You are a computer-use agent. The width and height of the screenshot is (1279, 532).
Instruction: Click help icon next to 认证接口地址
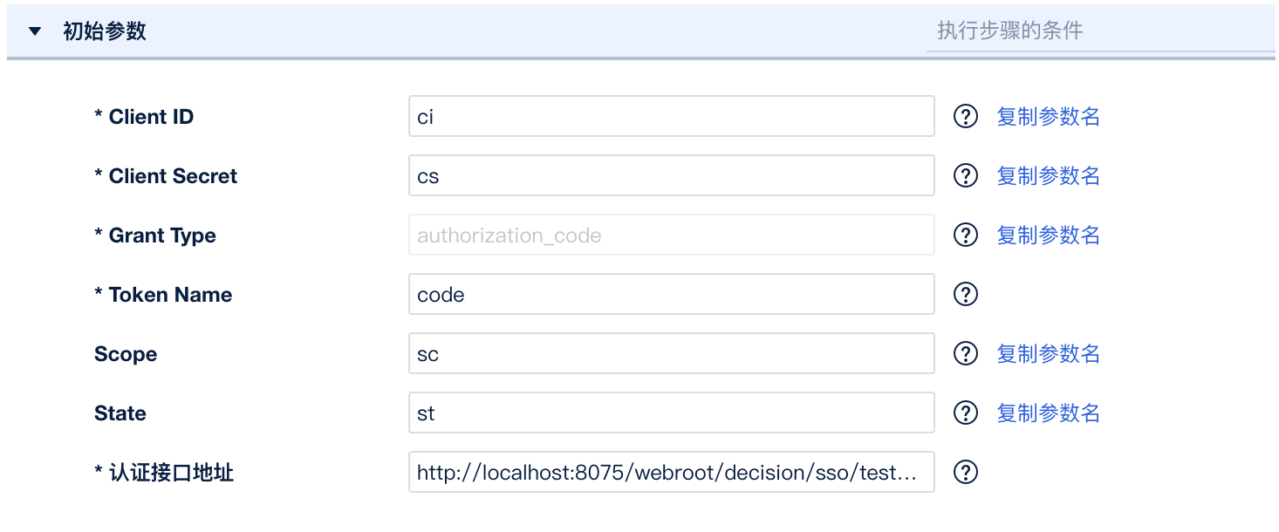point(965,473)
